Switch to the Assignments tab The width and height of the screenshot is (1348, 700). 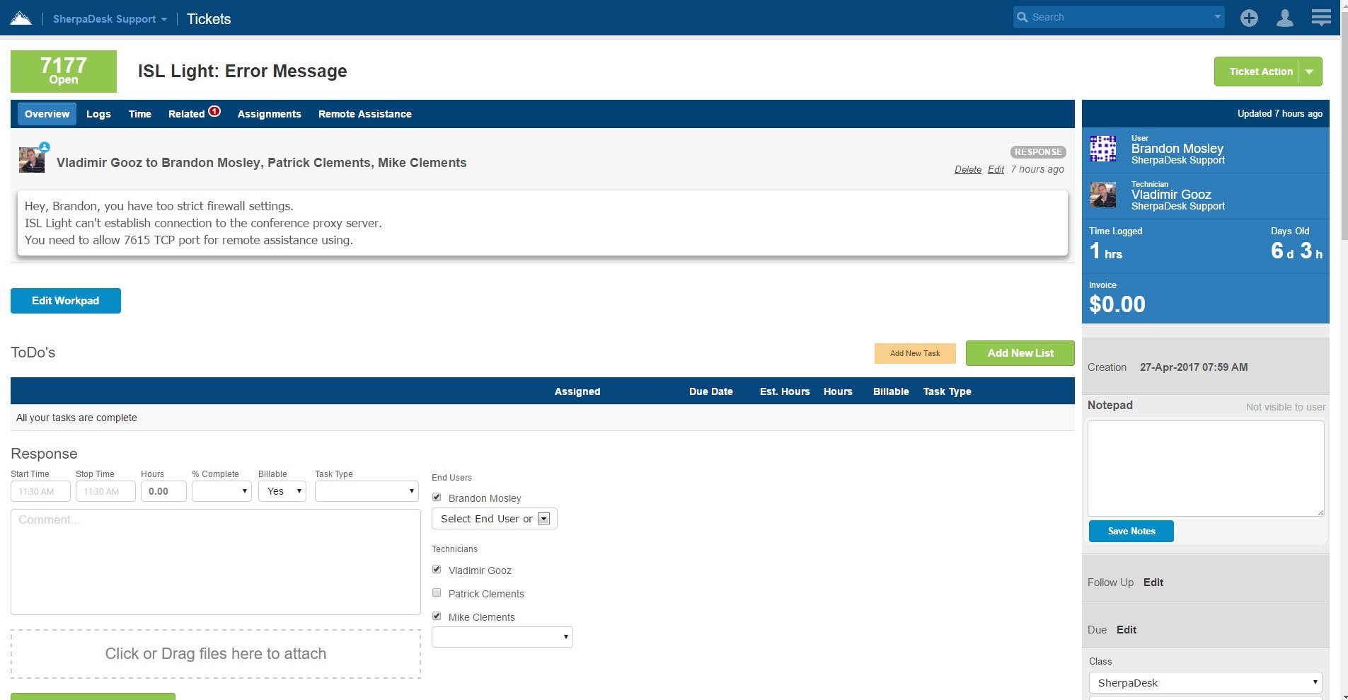269,114
